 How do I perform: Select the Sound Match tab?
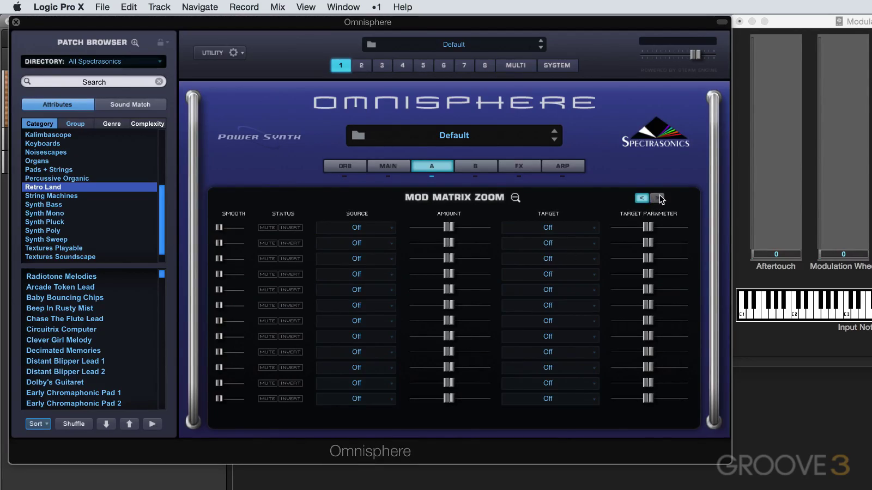tap(130, 105)
